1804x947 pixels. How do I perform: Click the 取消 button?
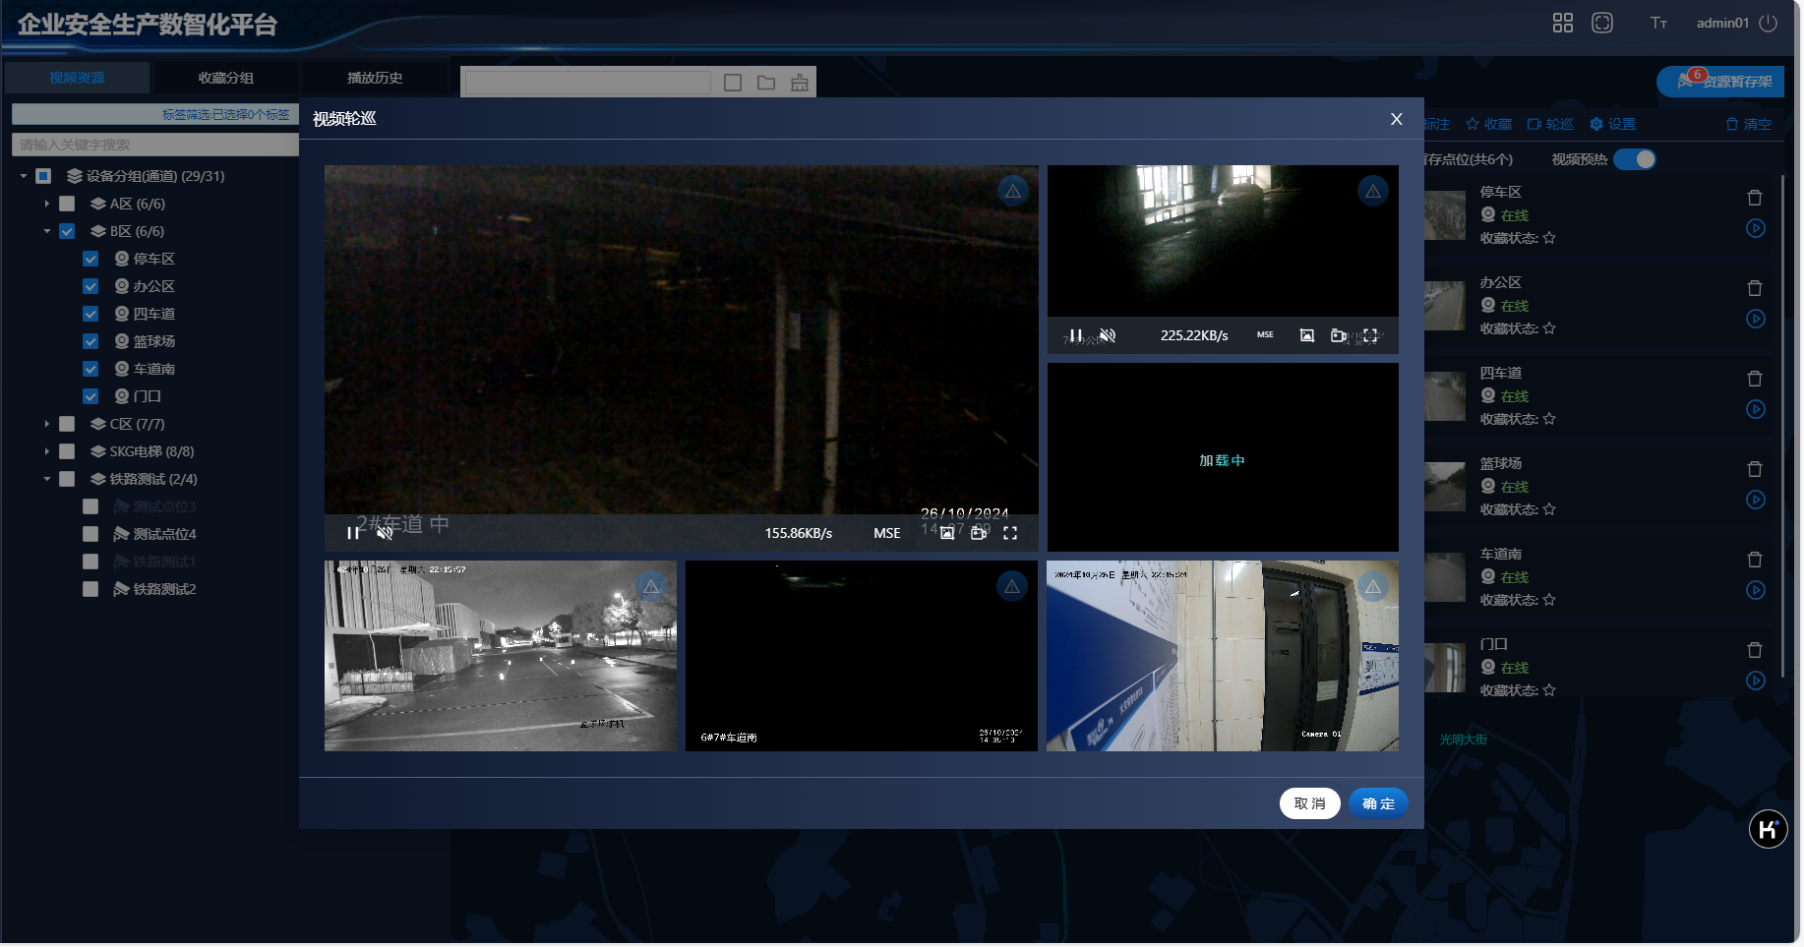tap(1309, 803)
